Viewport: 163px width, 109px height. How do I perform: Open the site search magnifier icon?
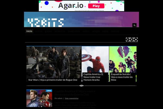[134, 25]
